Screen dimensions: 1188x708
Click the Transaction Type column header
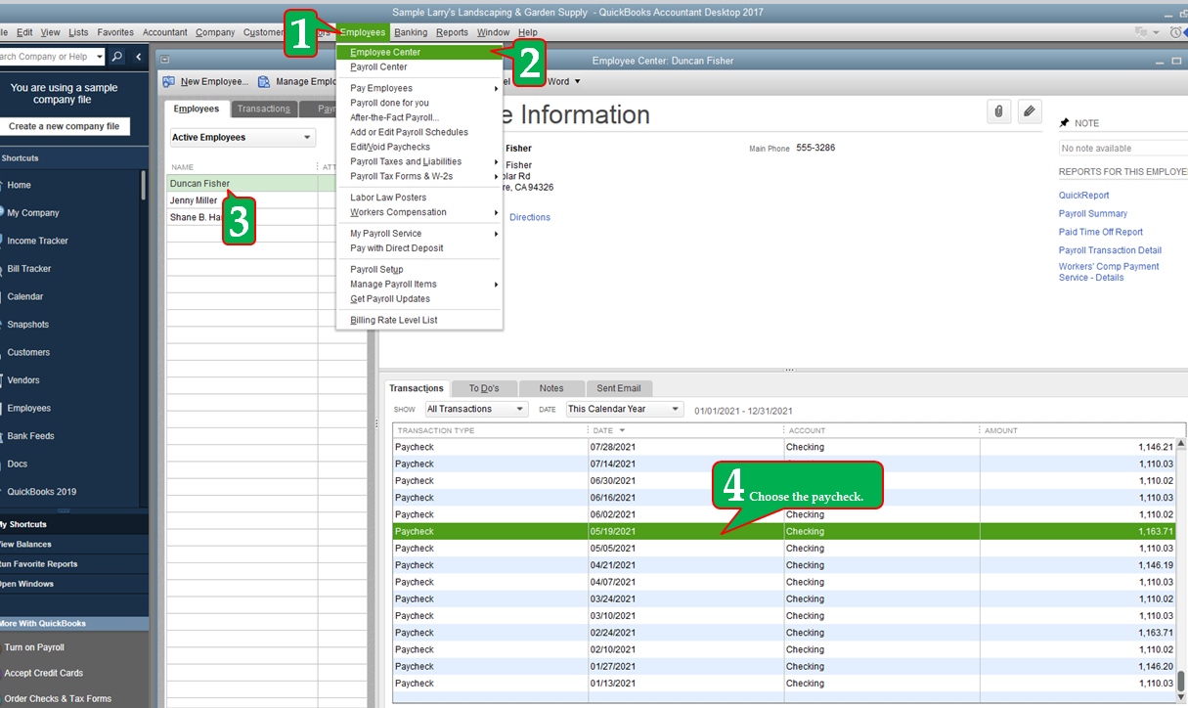(x=490, y=430)
